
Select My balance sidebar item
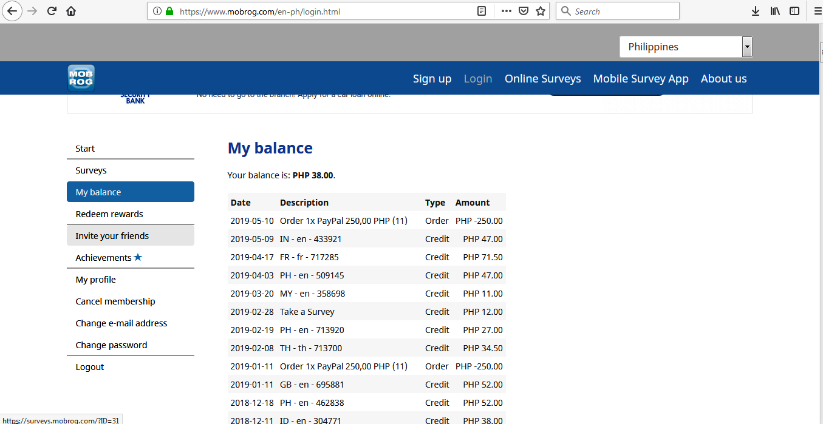pos(131,192)
